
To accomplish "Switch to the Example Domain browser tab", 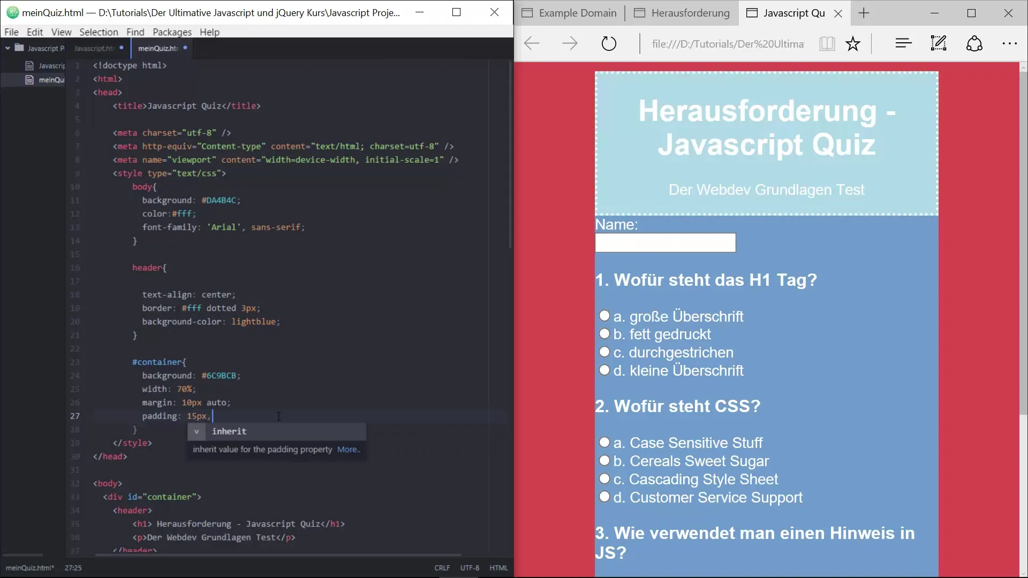I will 570,13.
